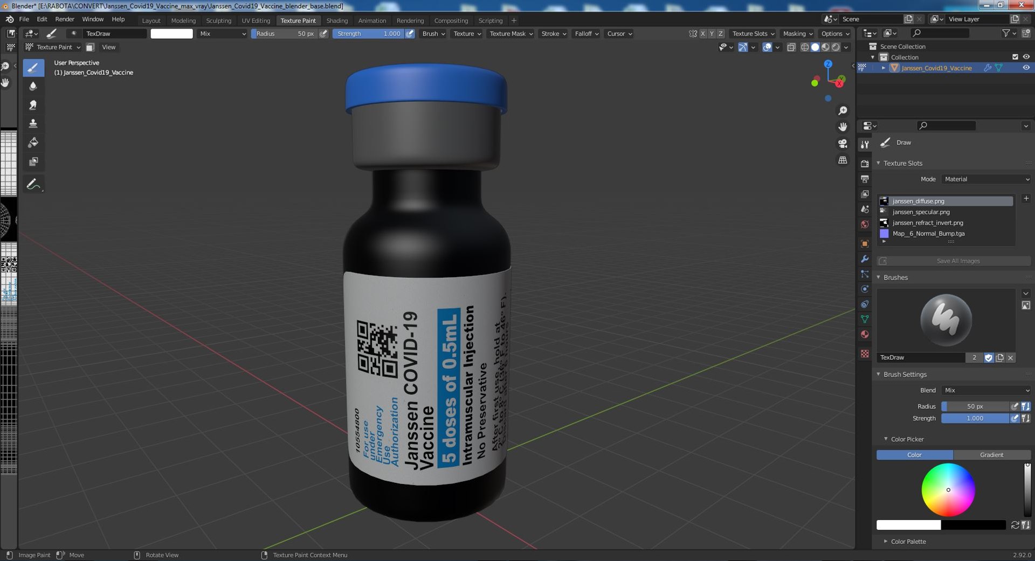
Task: Select the Clone stamp tool
Action: coord(33,124)
